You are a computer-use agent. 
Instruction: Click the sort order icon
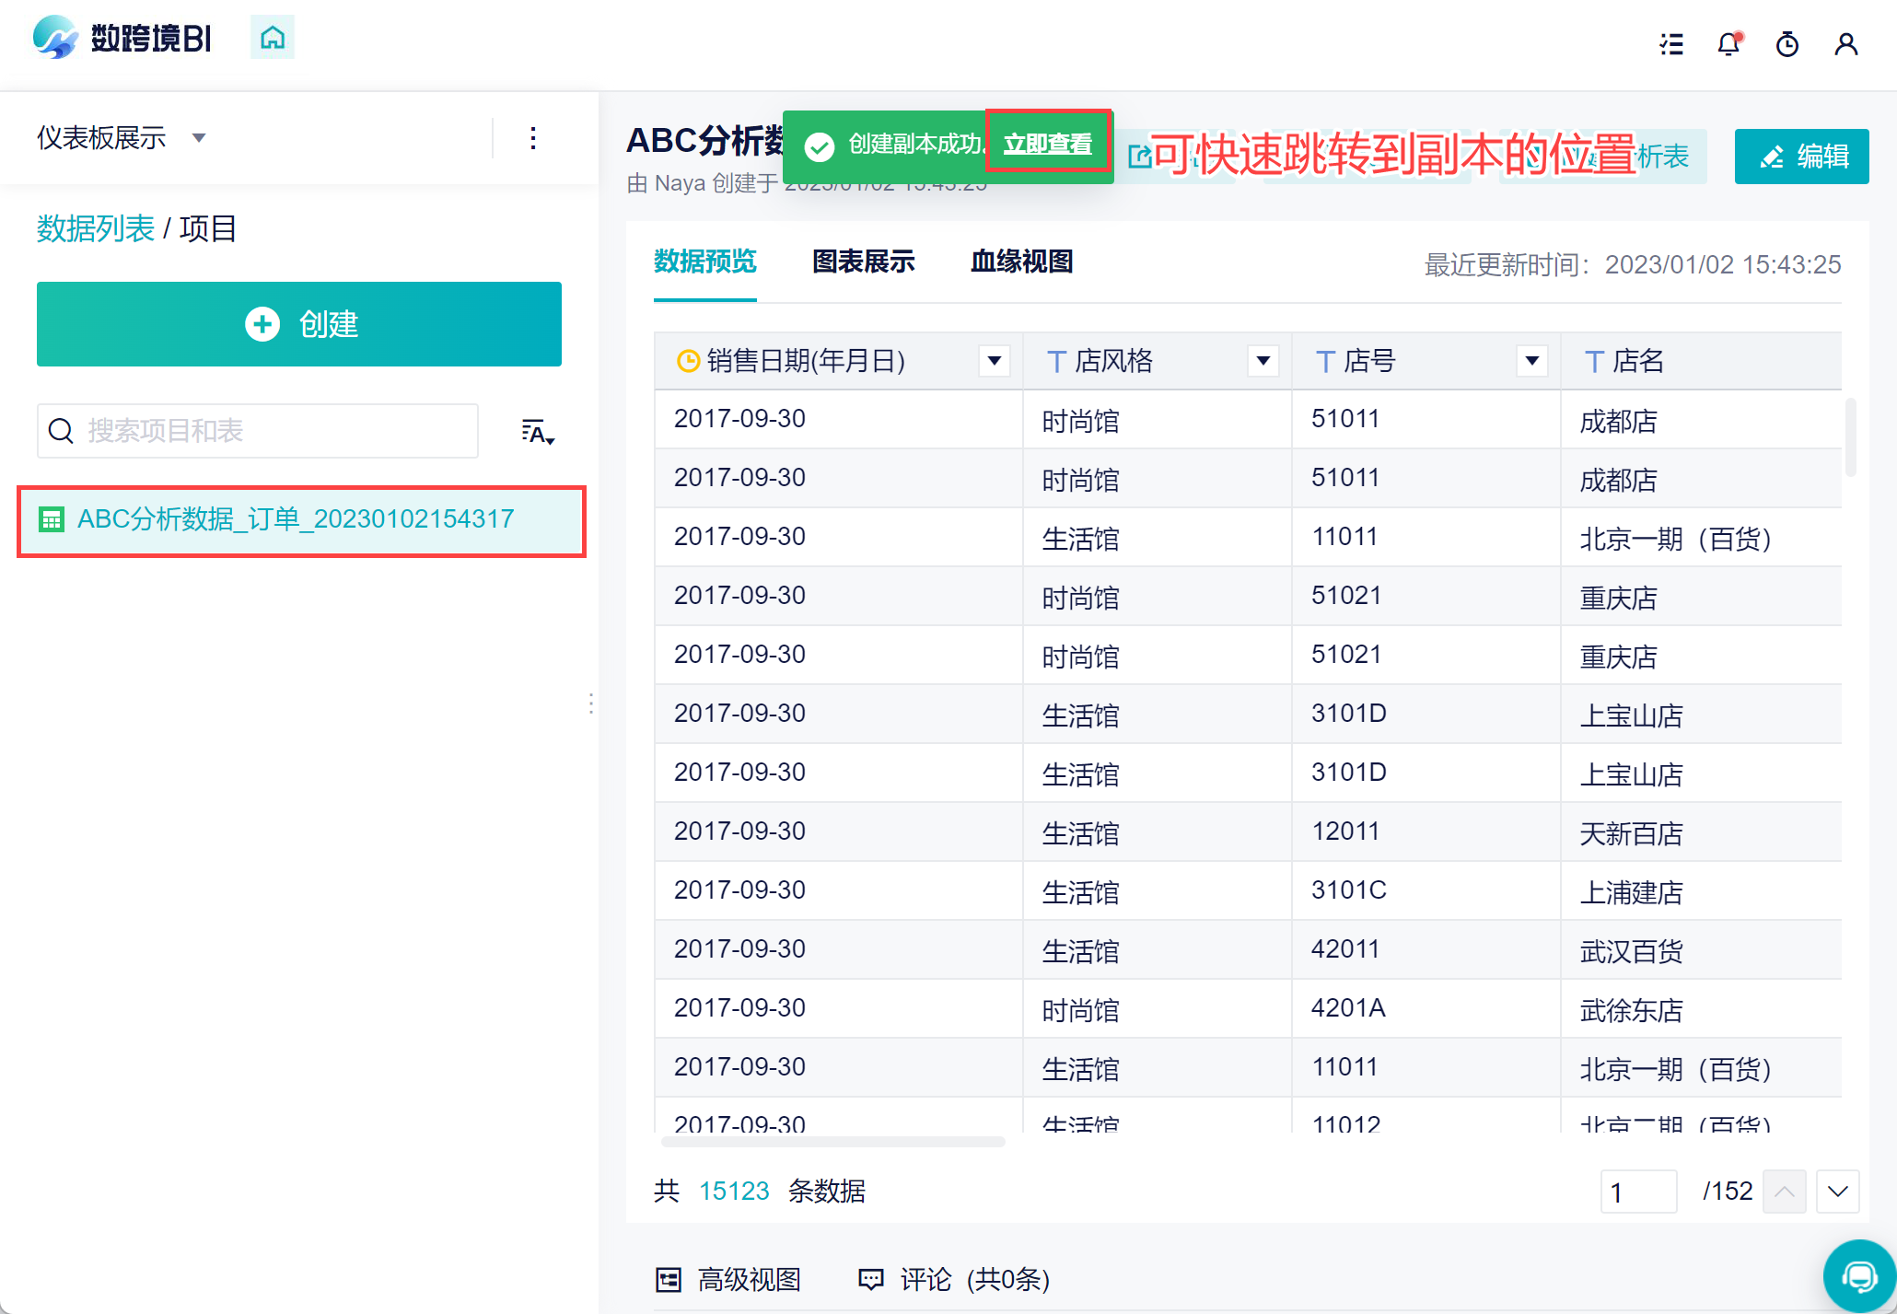(537, 432)
